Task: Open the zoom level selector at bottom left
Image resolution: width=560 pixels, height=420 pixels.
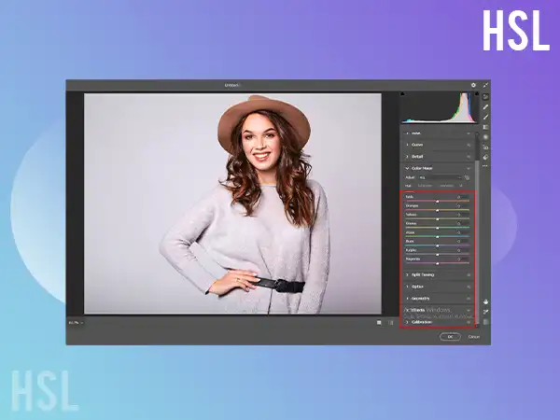Action: tap(75, 322)
